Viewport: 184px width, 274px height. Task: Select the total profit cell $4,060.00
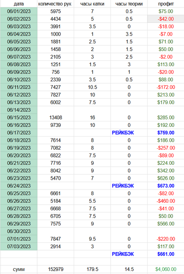[166, 269]
